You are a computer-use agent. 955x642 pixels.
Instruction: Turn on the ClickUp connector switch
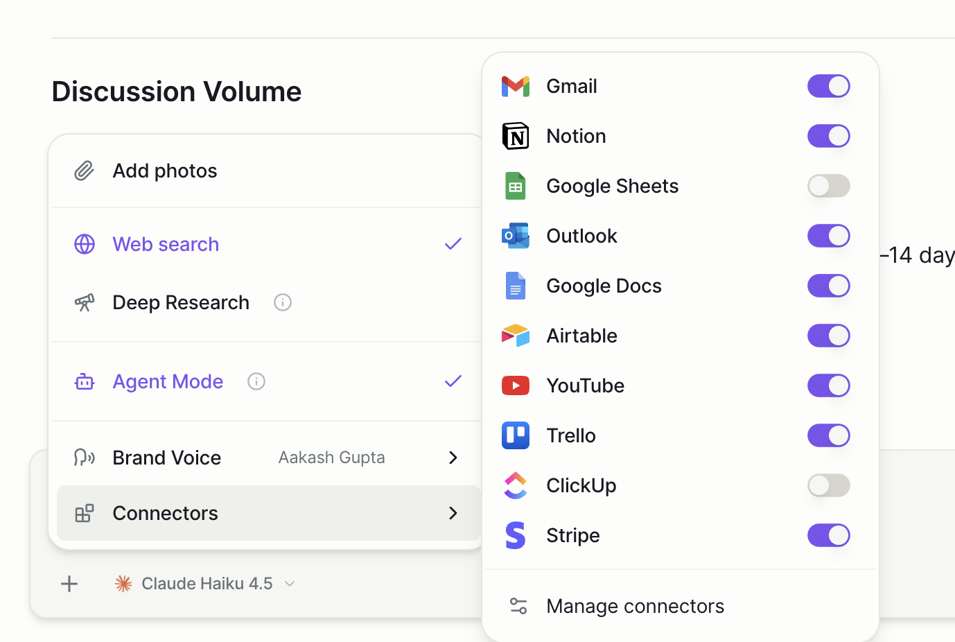tap(828, 486)
